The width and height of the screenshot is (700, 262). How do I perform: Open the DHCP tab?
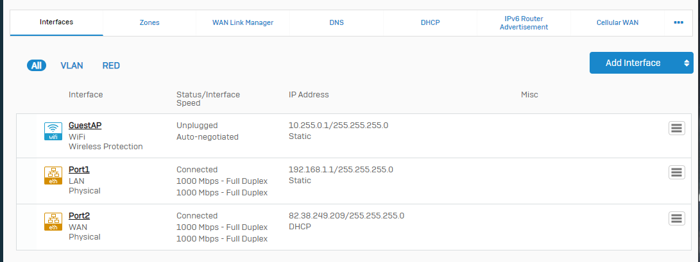click(430, 22)
